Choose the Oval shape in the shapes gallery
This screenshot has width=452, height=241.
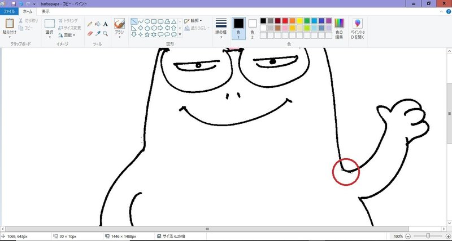tap(147, 21)
